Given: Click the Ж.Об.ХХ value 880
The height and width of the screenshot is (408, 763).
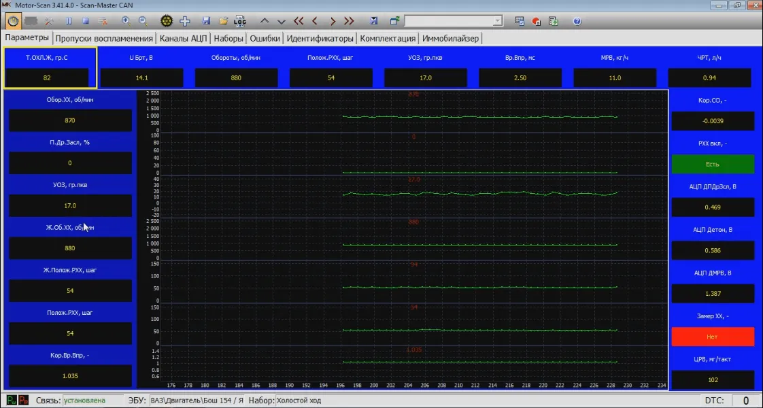Looking at the screenshot, I should click(x=70, y=248).
